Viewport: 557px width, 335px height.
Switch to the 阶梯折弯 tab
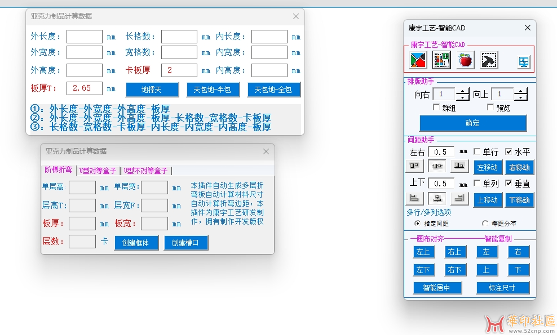pyautogui.click(x=59, y=170)
